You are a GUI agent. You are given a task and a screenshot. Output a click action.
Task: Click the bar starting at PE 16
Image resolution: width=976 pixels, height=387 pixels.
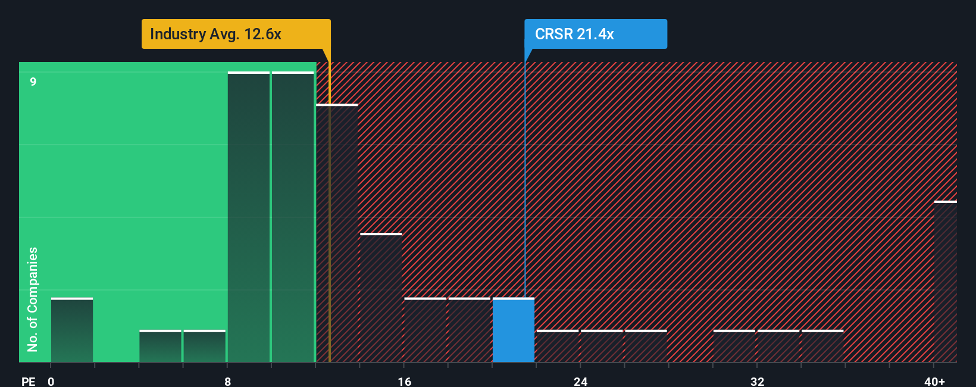tap(425, 330)
